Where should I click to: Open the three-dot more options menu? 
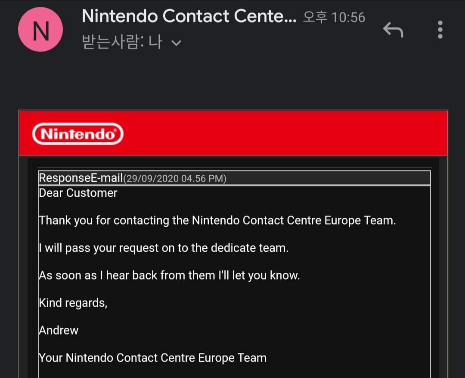[x=440, y=30]
